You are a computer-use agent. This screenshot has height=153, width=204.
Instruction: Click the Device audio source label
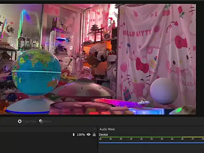click(103, 135)
